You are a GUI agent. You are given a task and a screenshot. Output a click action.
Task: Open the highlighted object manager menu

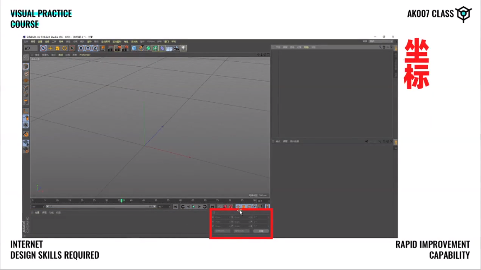click(306, 47)
